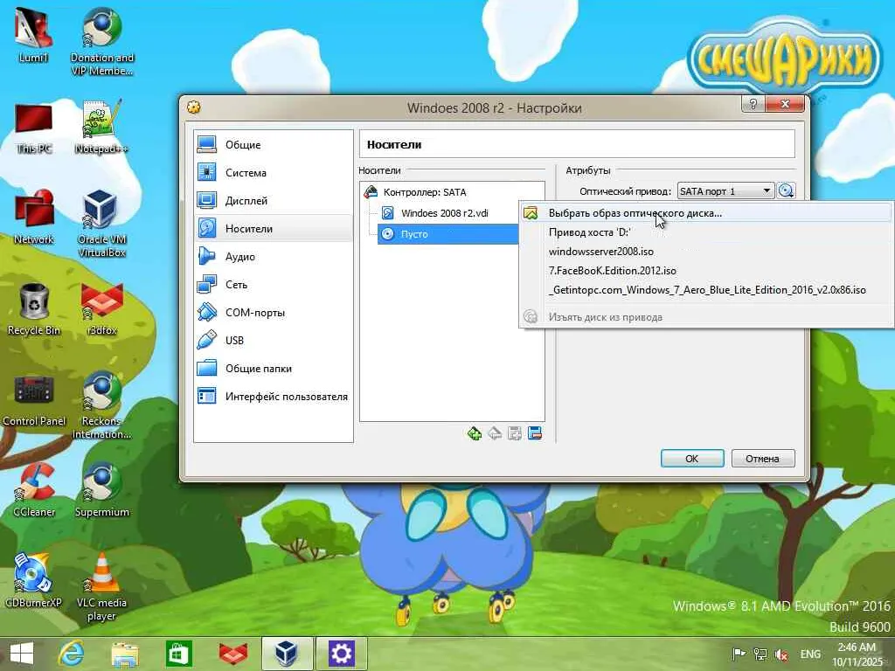The height and width of the screenshot is (671, 895).
Task: Open the Общие папки section
Action: click(x=274, y=368)
